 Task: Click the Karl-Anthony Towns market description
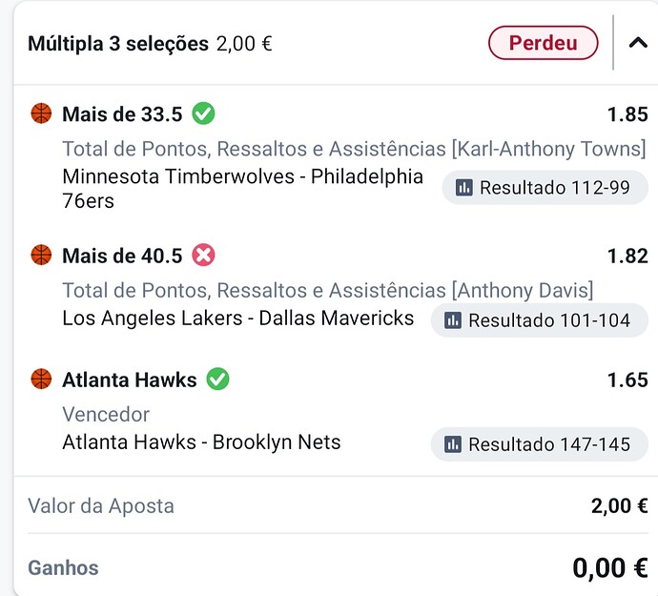[x=354, y=149]
